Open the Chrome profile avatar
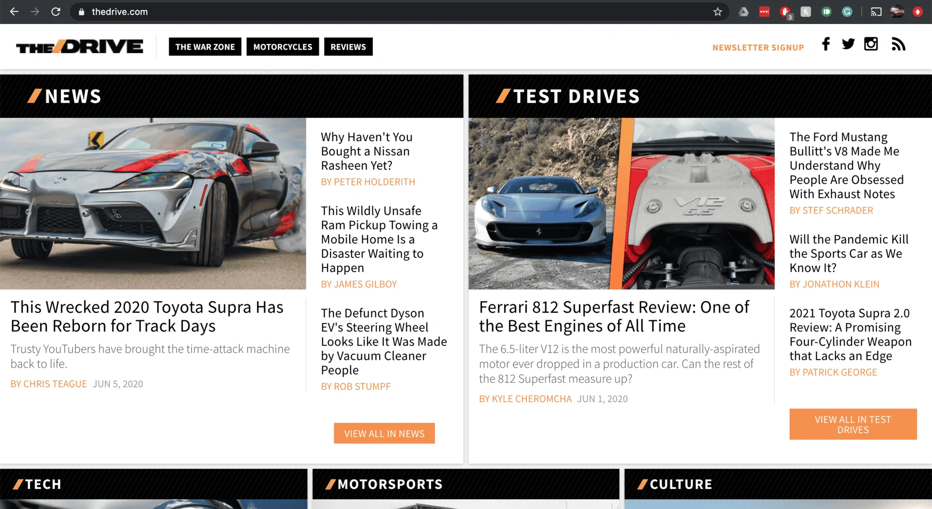This screenshot has width=932, height=509. [897, 12]
